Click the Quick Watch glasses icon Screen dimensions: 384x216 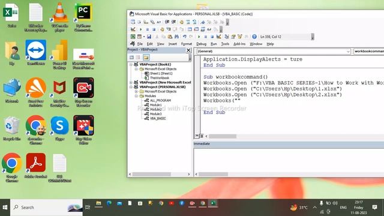pos(209,29)
